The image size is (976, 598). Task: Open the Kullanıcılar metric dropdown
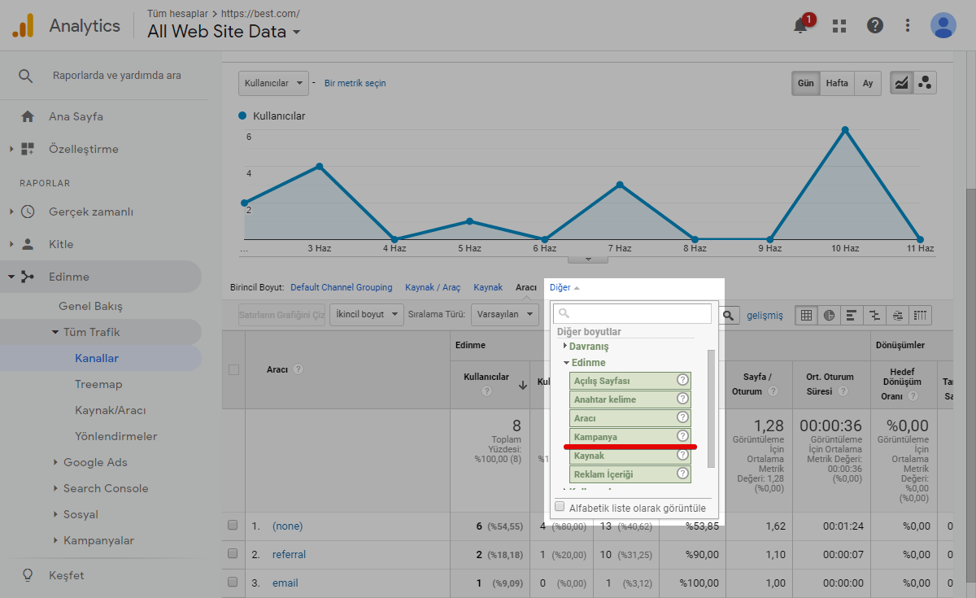pyautogui.click(x=273, y=83)
